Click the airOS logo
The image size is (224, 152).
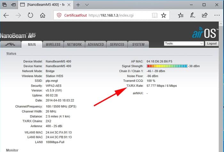pos(205,33)
